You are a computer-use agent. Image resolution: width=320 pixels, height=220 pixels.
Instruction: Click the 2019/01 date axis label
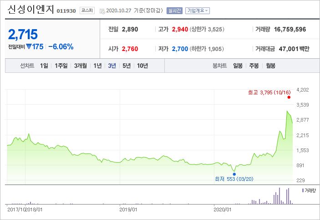coord(128,210)
